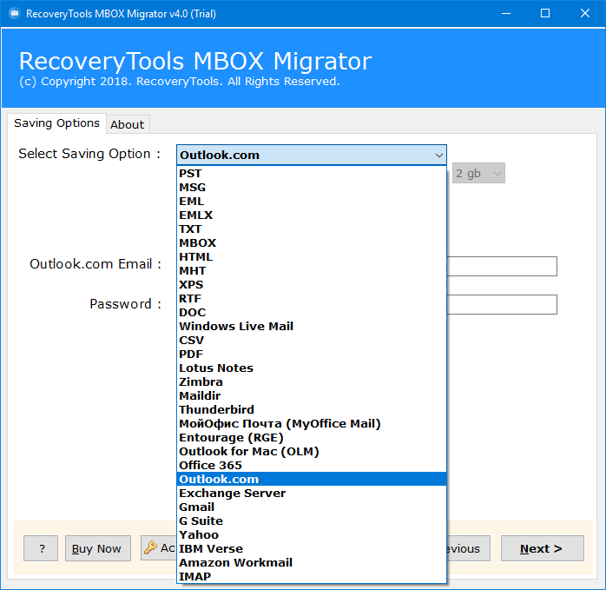Select IMAP at list bottom
This screenshot has height=590, width=606.
(x=312, y=576)
